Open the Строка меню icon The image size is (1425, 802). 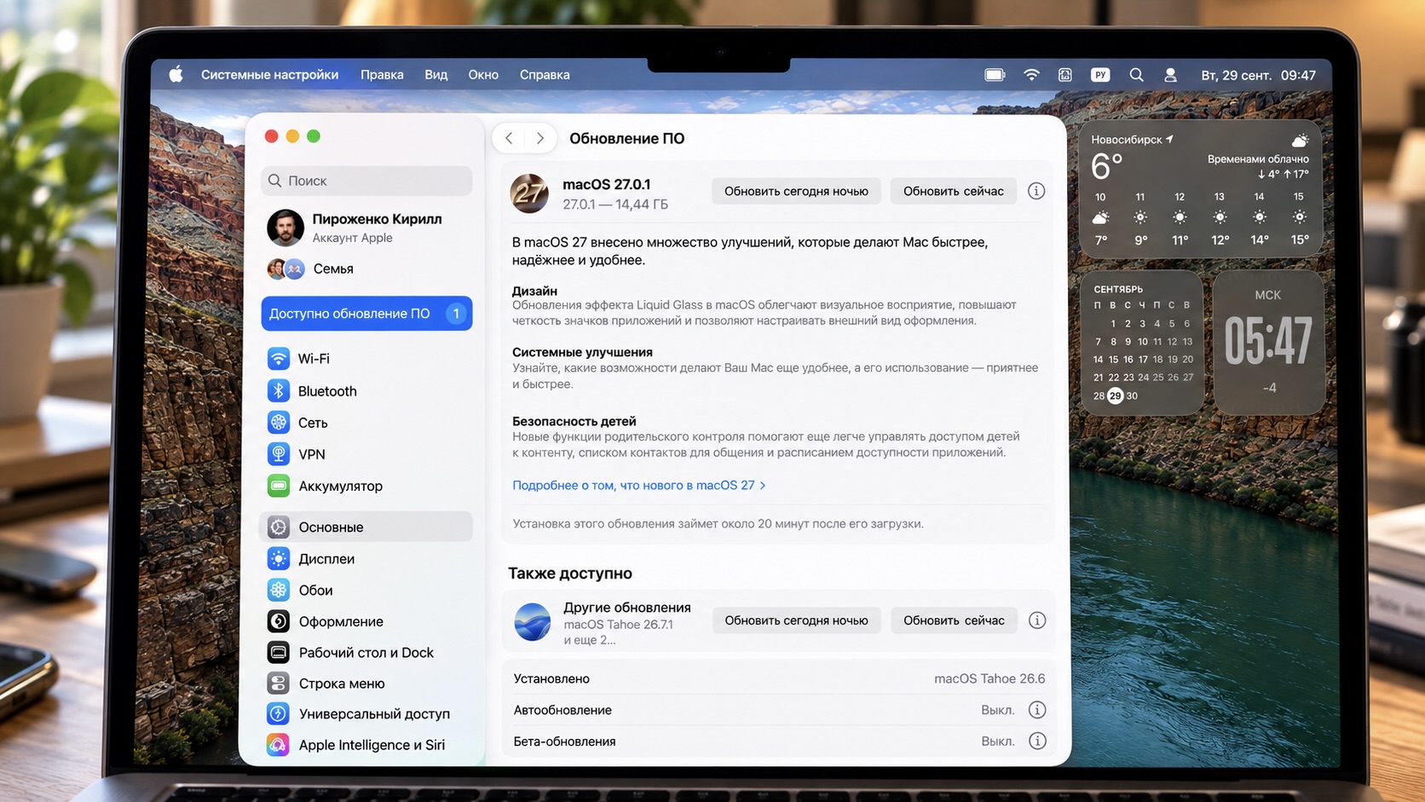point(279,683)
